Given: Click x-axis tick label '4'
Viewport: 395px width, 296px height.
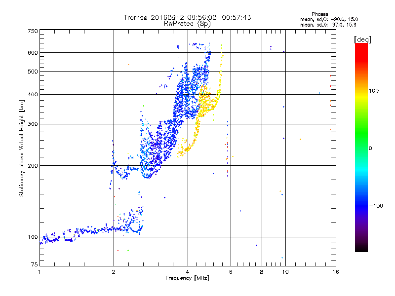Looking at the screenshot, I should click(188, 272).
